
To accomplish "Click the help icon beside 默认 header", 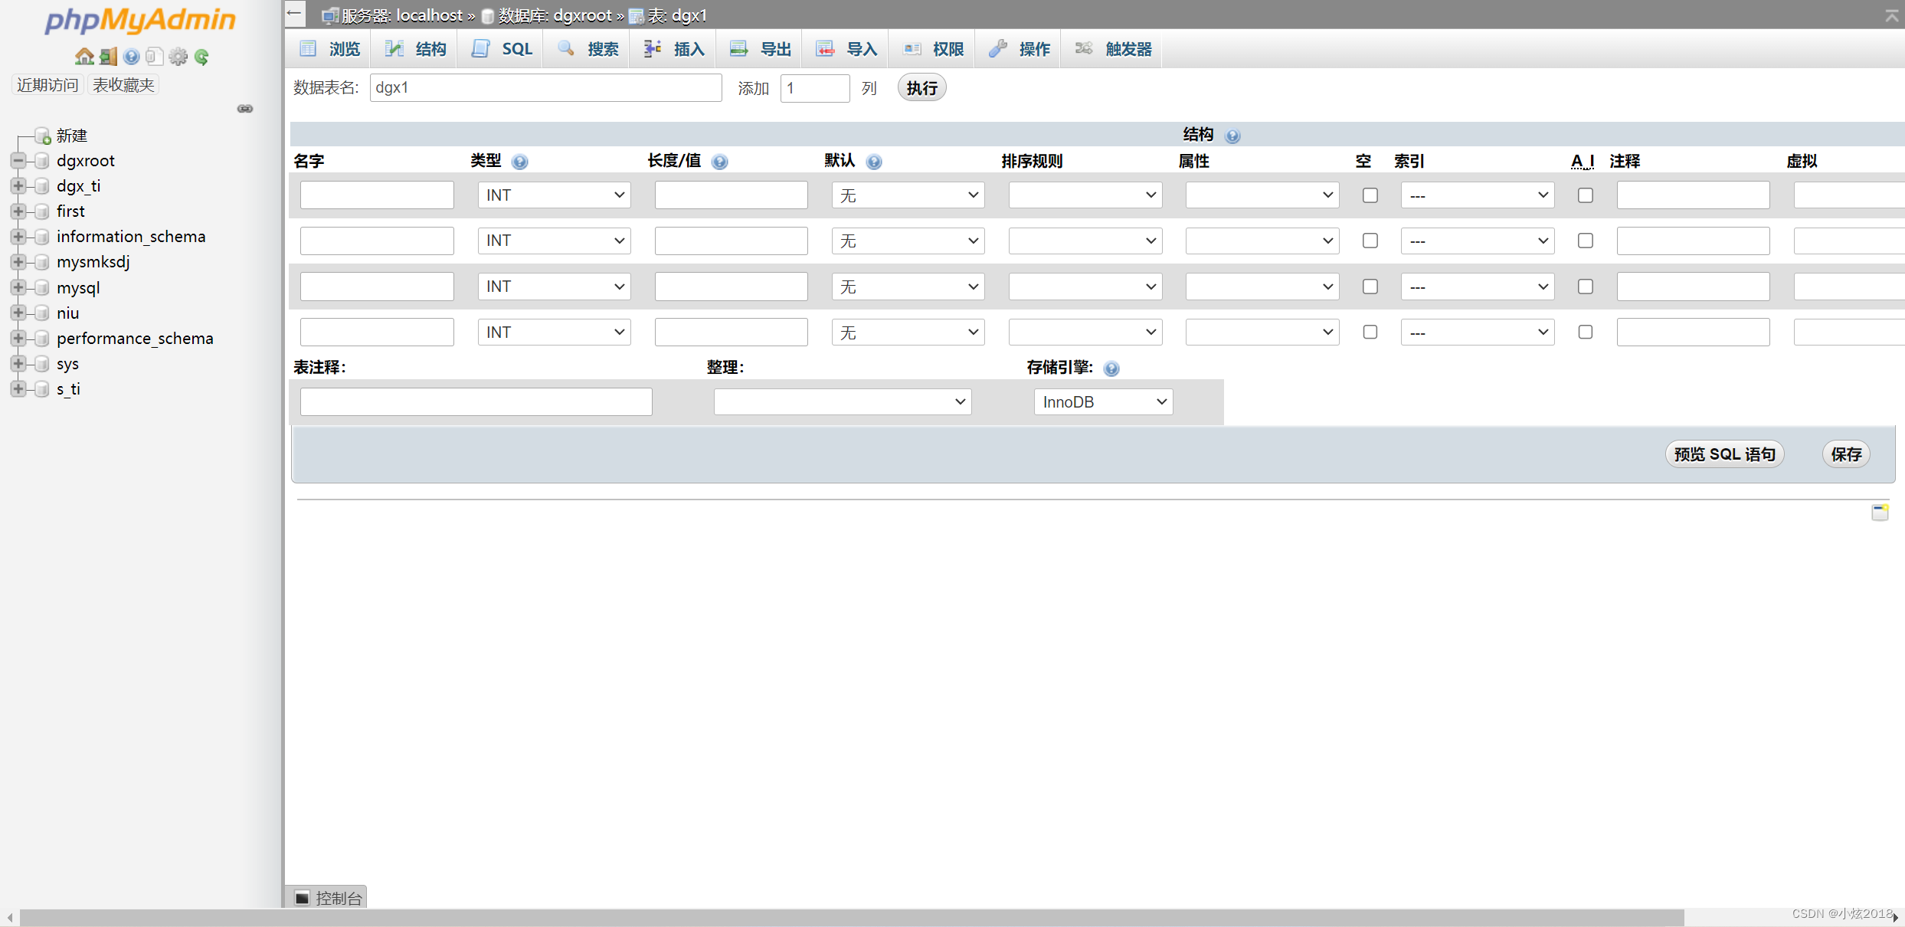I will tap(874, 162).
